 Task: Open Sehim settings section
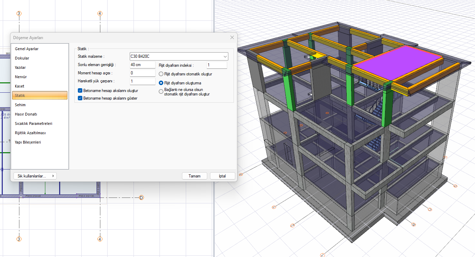(x=39, y=105)
